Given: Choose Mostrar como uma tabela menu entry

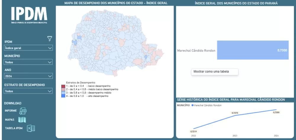Looking at the screenshot, I should [x=215, y=72].
